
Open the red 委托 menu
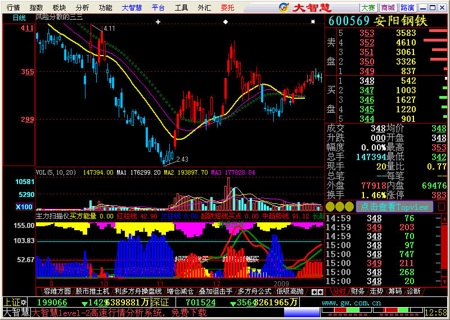228,7
